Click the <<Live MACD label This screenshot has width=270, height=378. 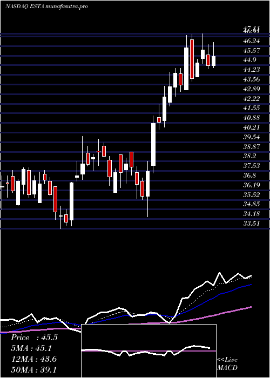click(x=227, y=363)
